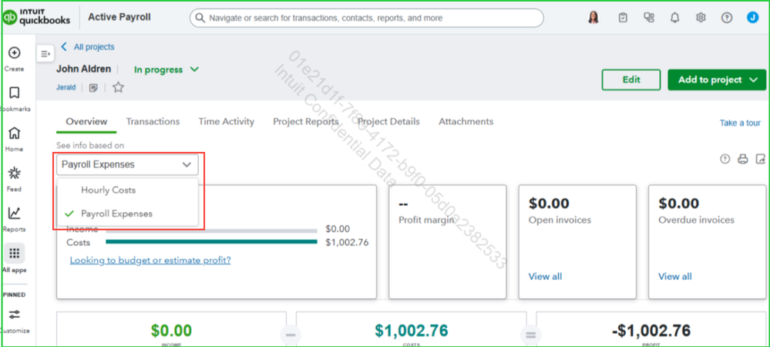
Task: Open Reports from the sidebar
Action: click(14, 214)
